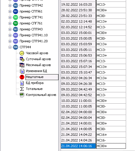Select the пример СПТ943 tree item
Viewport: 135px width, 151px height.
(31, 29)
